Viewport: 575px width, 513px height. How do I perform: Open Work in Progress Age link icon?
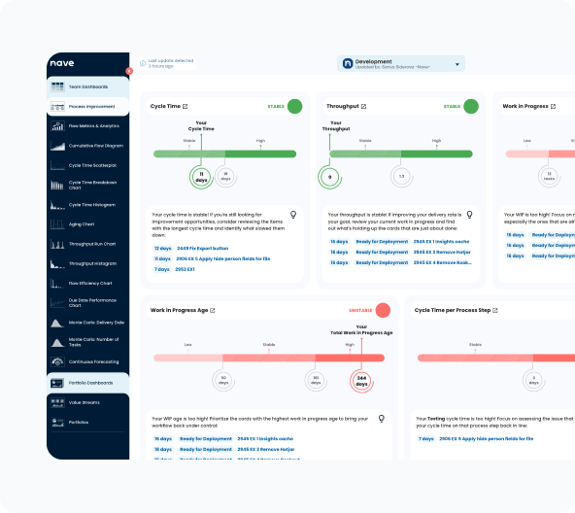213,311
